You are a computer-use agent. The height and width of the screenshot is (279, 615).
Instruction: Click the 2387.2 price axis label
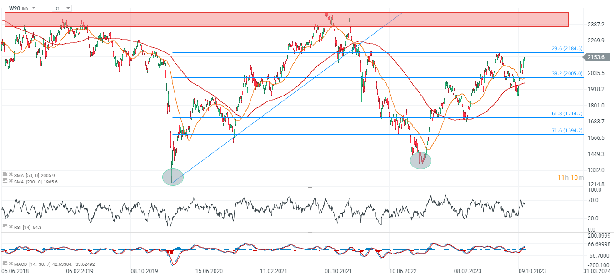pyautogui.click(x=595, y=24)
